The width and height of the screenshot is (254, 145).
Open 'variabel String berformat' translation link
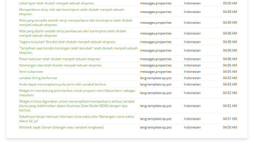(x=38, y=78)
